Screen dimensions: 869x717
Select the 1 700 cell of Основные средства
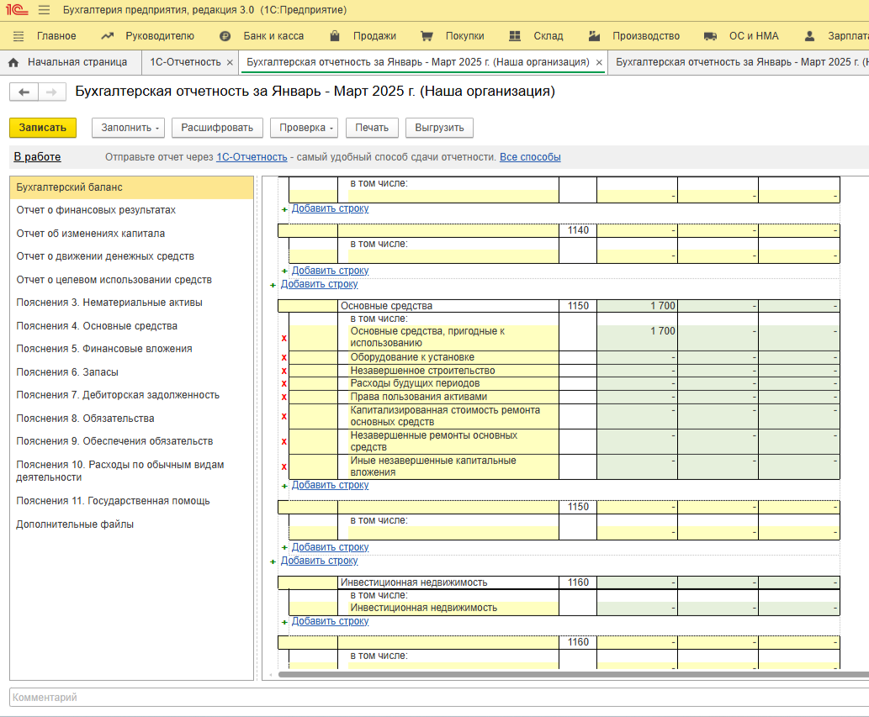click(637, 306)
